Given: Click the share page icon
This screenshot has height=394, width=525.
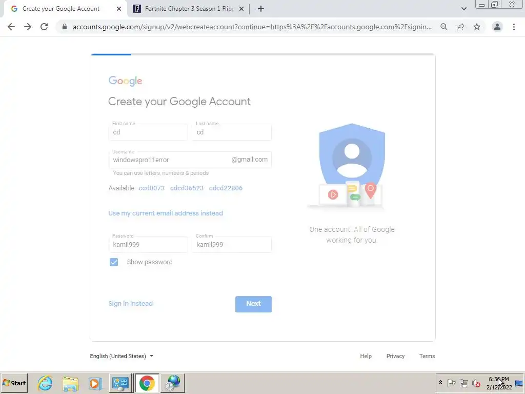Looking at the screenshot, I should click(x=460, y=27).
